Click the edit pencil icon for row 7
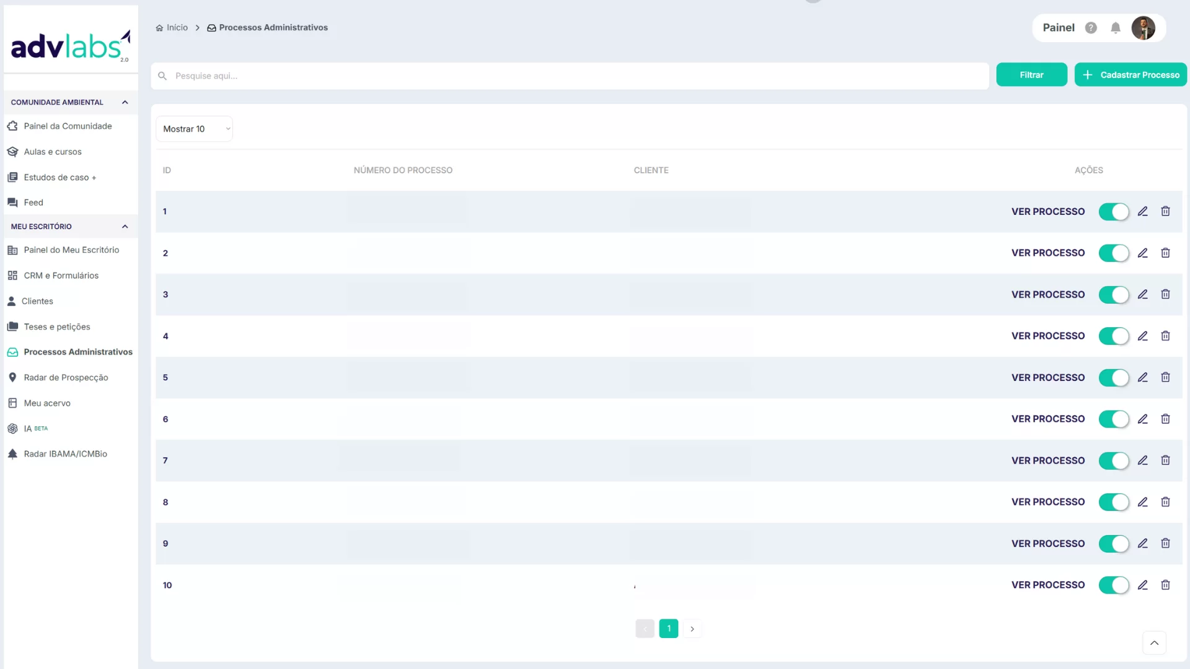 point(1143,460)
